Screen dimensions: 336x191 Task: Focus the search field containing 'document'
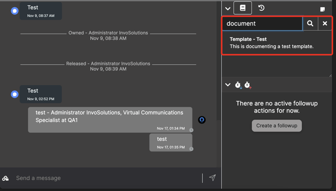pos(262,23)
